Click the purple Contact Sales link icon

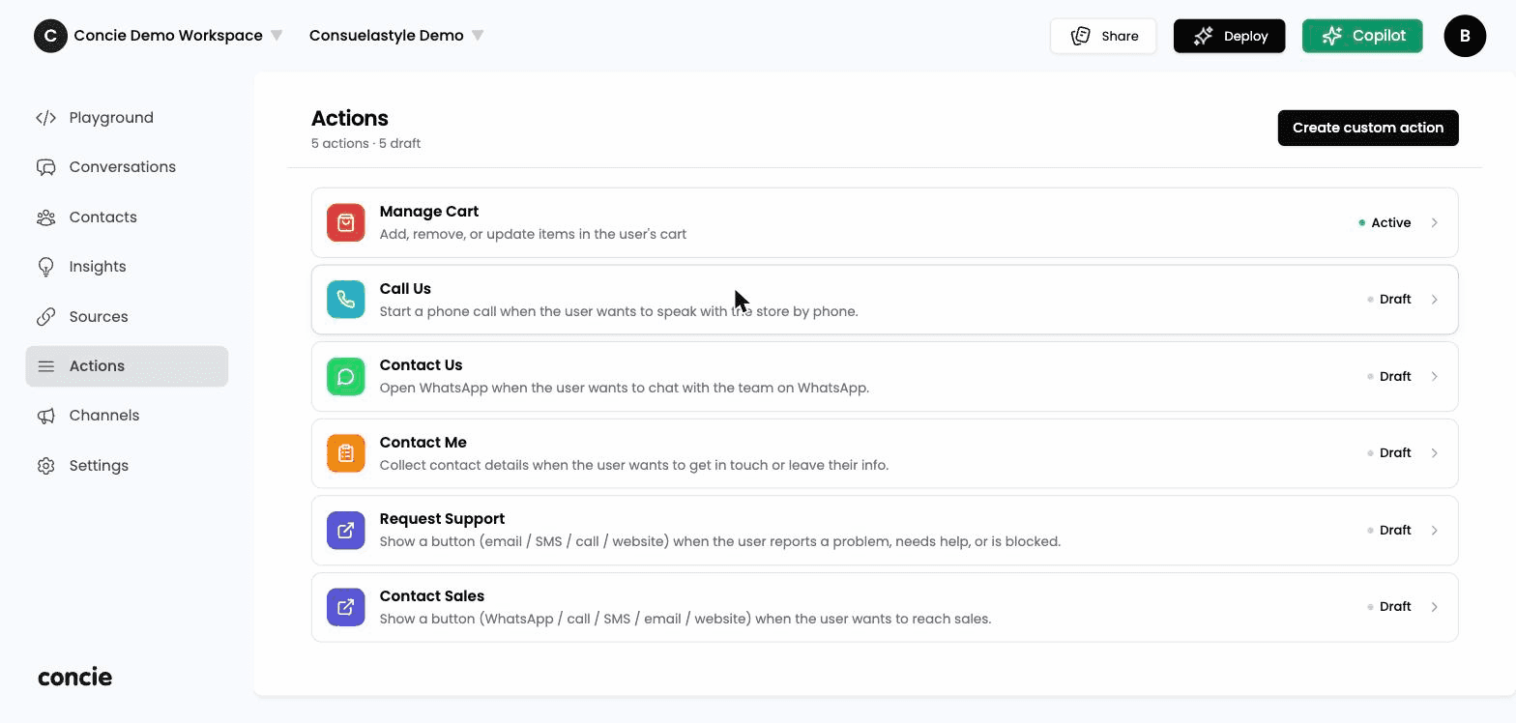tap(346, 607)
